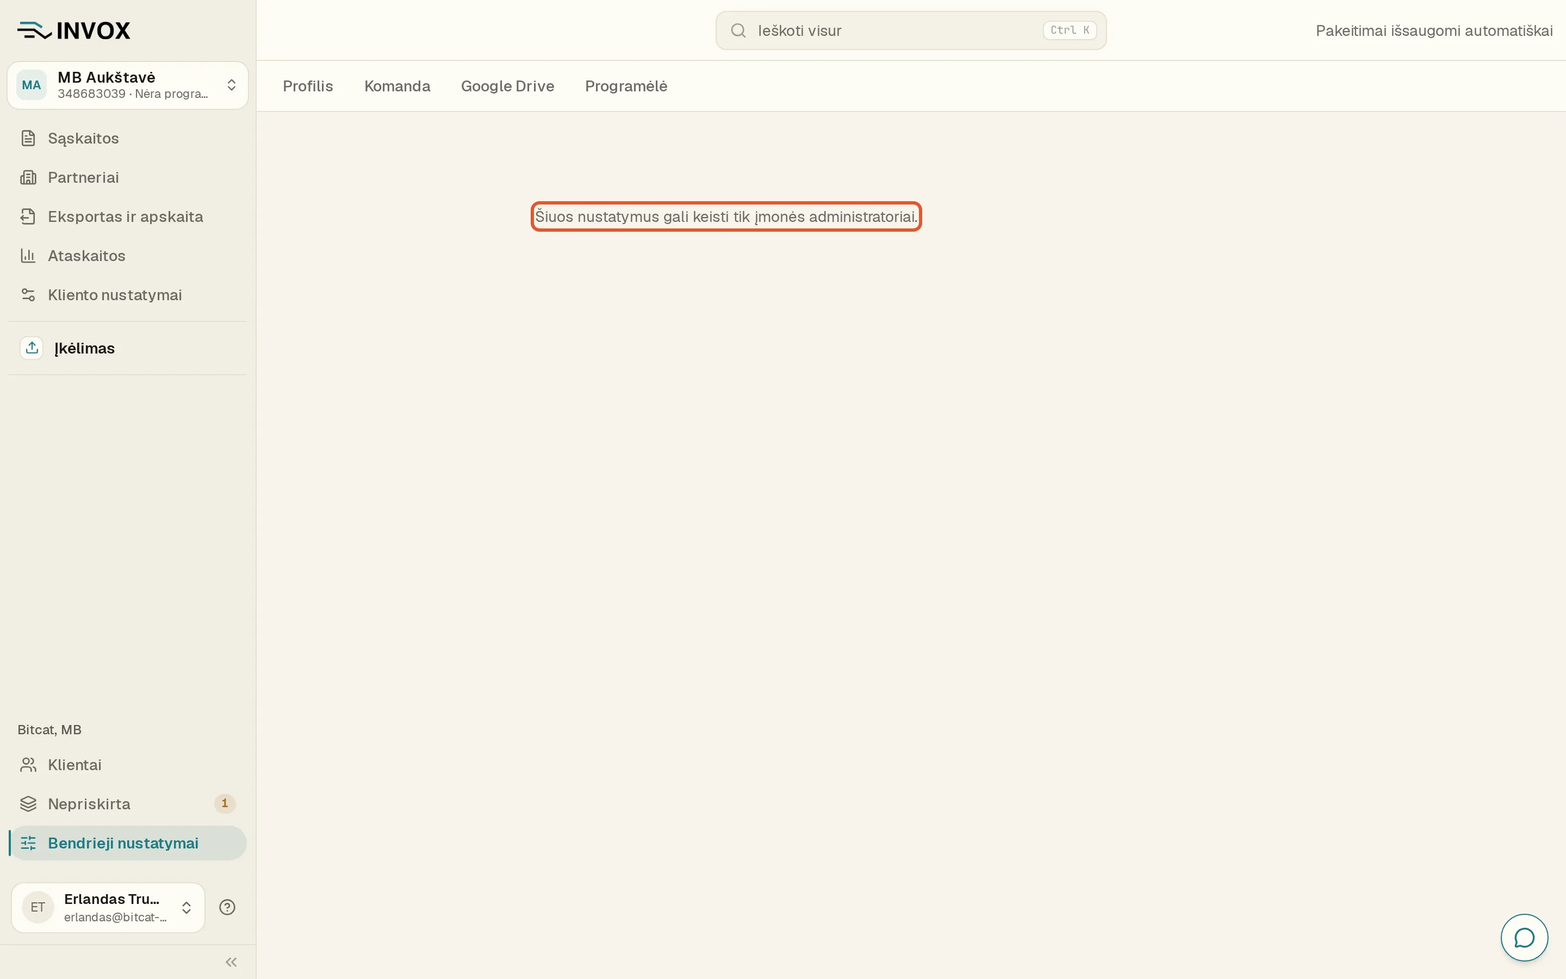Viewport: 1566px width, 979px height.
Task: Open Eksportas ir apskaita page
Action: (x=127, y=216)
